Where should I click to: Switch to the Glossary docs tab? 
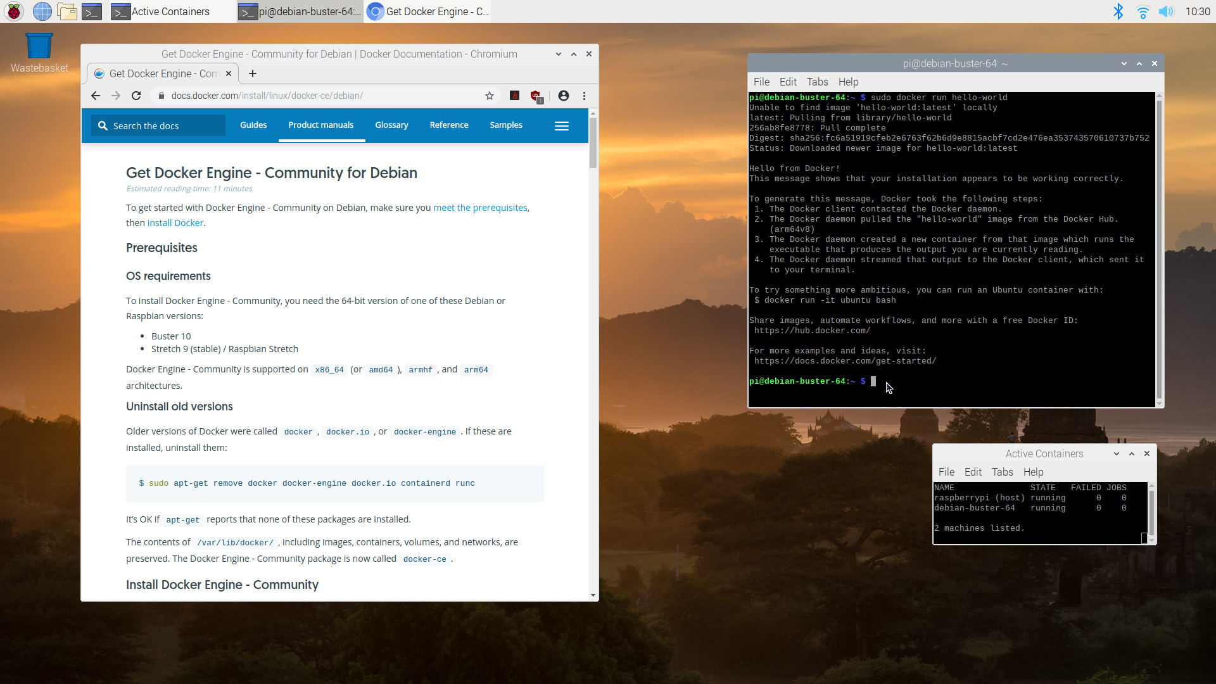391,125
